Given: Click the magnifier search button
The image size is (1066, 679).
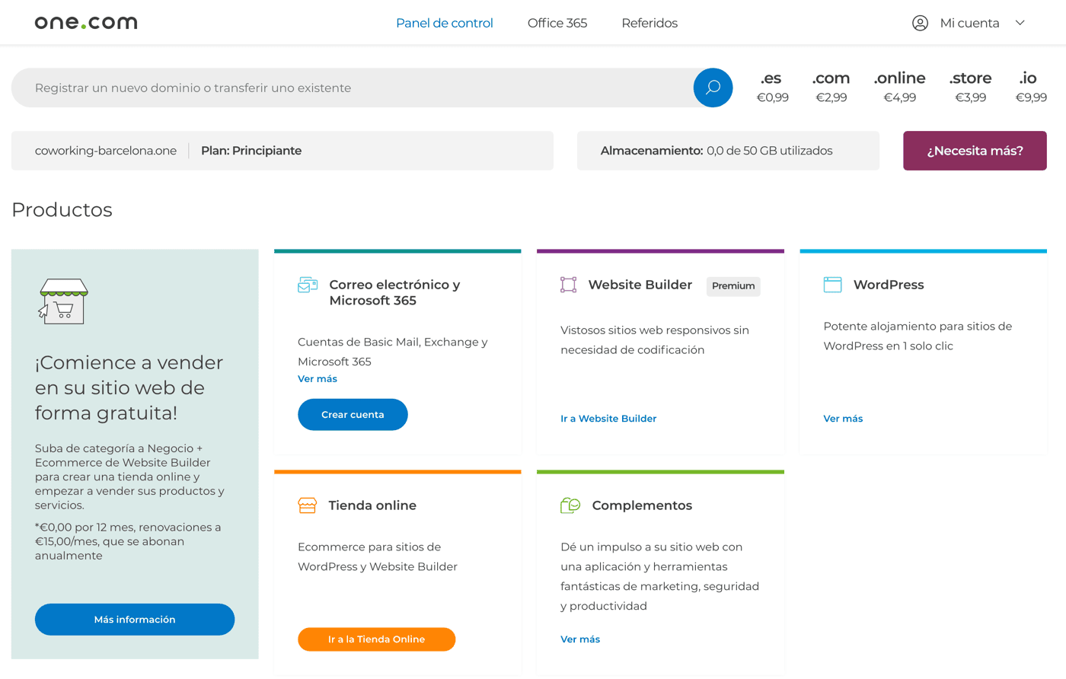Looking at the screenshot, I should (x=713, y=88).
